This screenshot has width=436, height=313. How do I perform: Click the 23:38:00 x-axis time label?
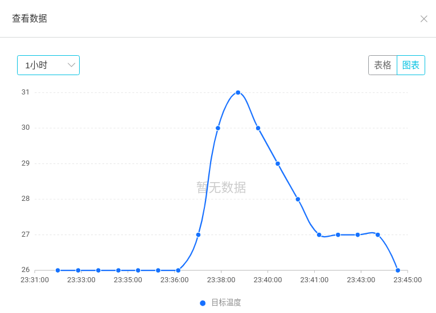[221, 280]
